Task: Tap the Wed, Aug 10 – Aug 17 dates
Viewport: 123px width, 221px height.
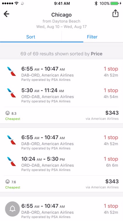Action: click(61, 27)
